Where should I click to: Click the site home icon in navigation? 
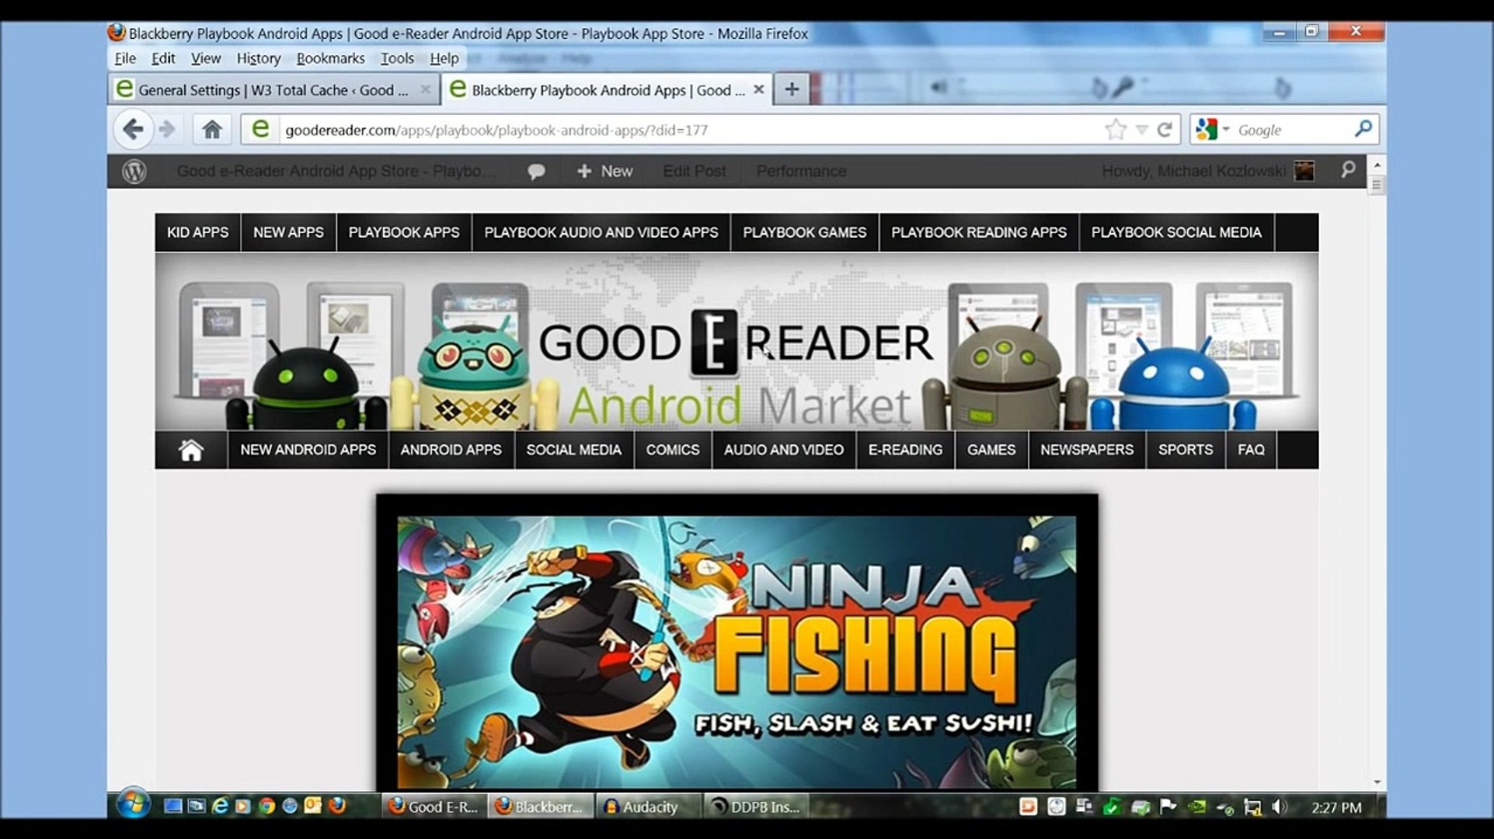[191, 450]
